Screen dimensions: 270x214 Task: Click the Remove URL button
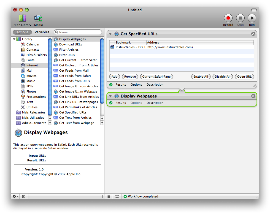[x=130, y=77]
